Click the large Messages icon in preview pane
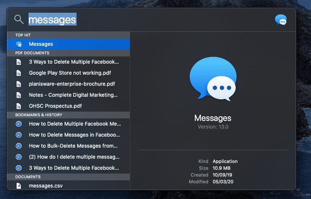The image size is (311, 199). click(213, 79)
